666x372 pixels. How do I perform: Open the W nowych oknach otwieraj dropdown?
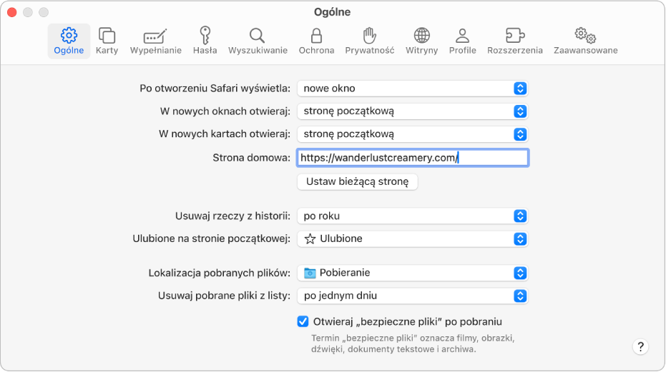pos(413,111)
